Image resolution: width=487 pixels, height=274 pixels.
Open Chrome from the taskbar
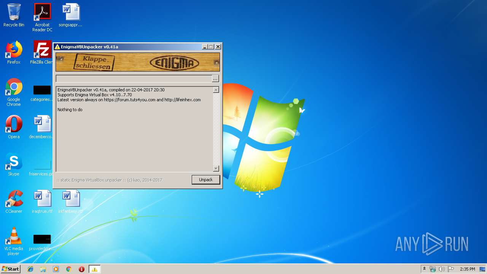coord(69,269)
